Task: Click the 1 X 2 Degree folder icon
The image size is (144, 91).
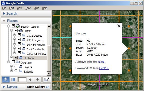Action: click(23, 35)
